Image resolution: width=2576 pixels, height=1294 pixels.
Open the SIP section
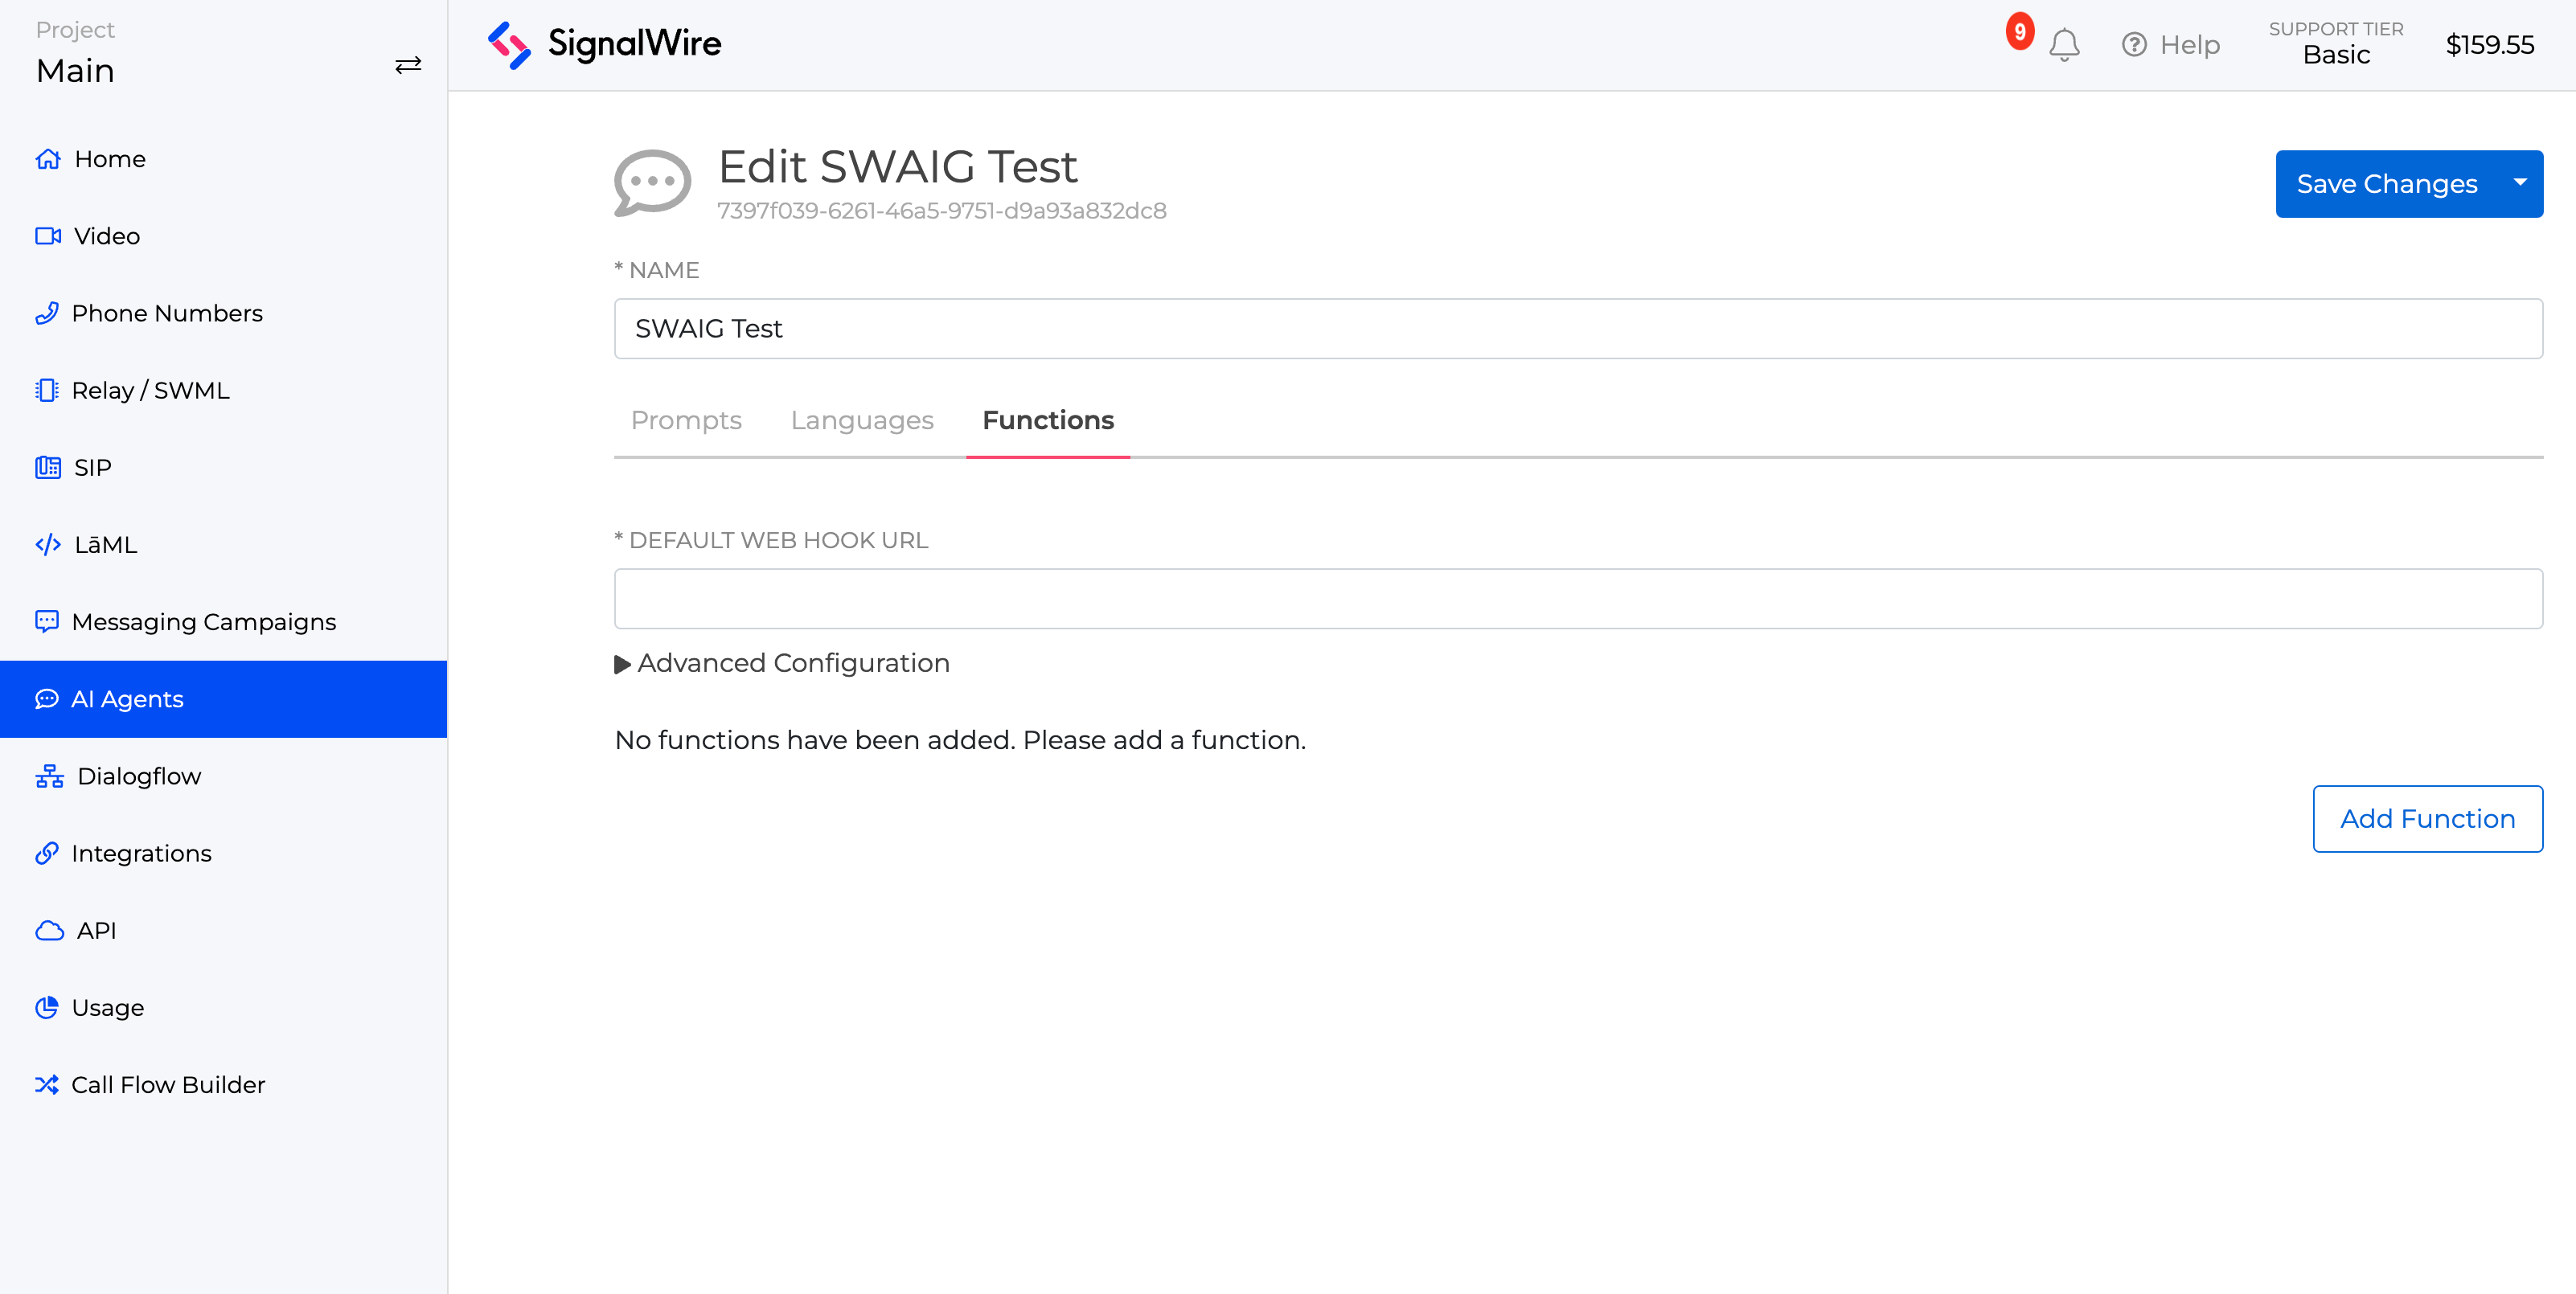click(223, 467)
